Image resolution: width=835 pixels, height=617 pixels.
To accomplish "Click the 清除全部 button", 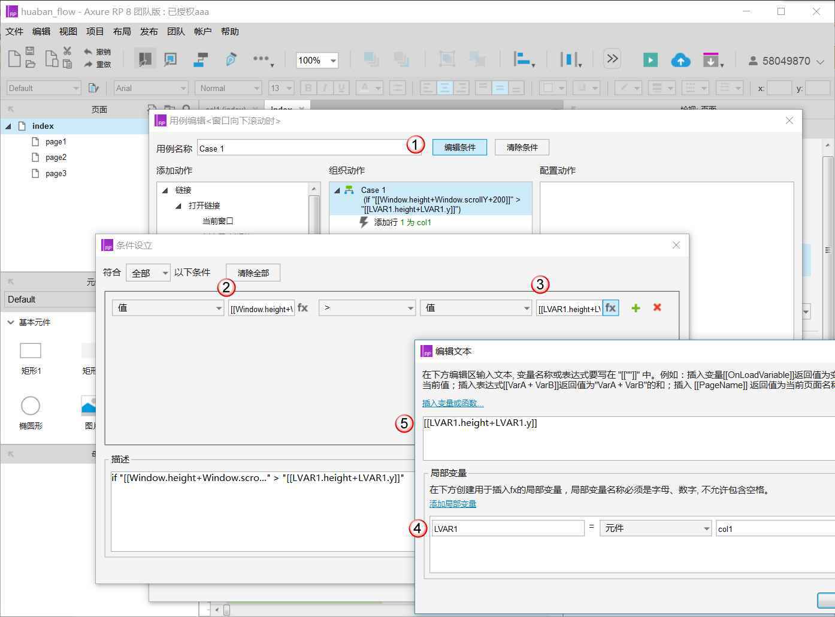I will 253,273.
